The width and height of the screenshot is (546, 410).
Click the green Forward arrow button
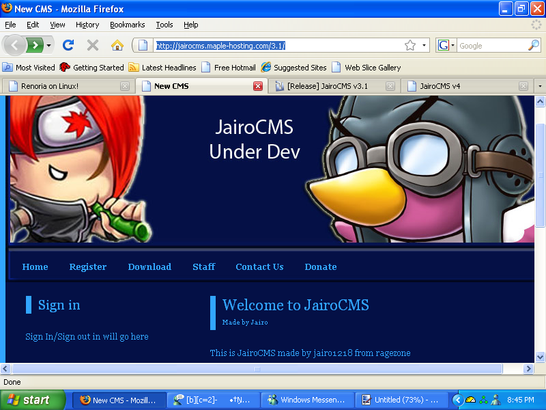(x=35, y=45)
